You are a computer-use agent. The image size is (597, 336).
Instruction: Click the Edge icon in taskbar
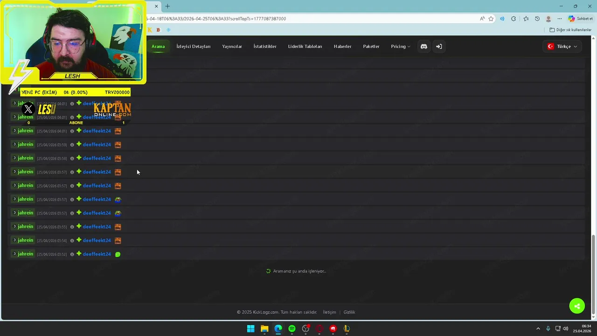[278, 329]
